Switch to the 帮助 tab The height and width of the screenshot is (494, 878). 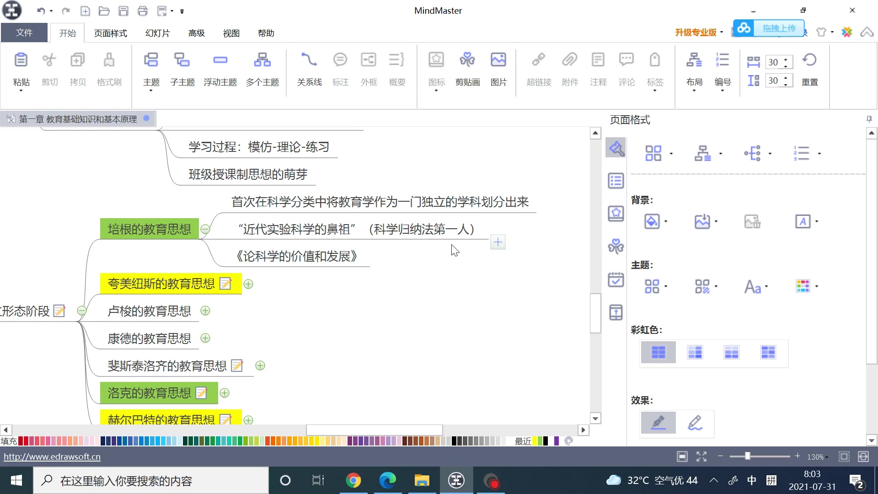click(x=266, y=33)
